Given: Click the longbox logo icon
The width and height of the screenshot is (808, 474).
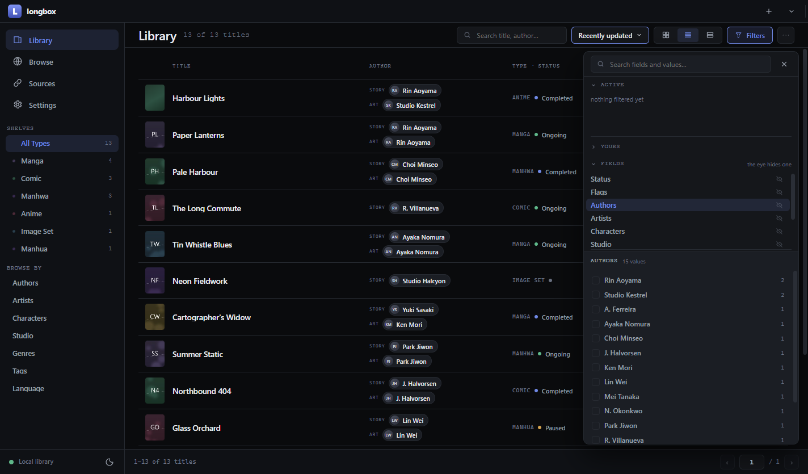Looking at the screenshot, I should click(15, 11).
